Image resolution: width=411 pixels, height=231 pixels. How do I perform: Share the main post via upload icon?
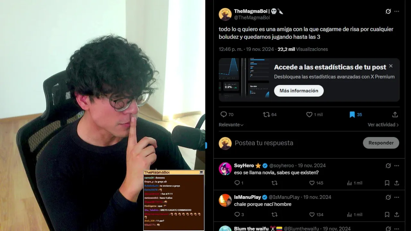tap(395, 115)
